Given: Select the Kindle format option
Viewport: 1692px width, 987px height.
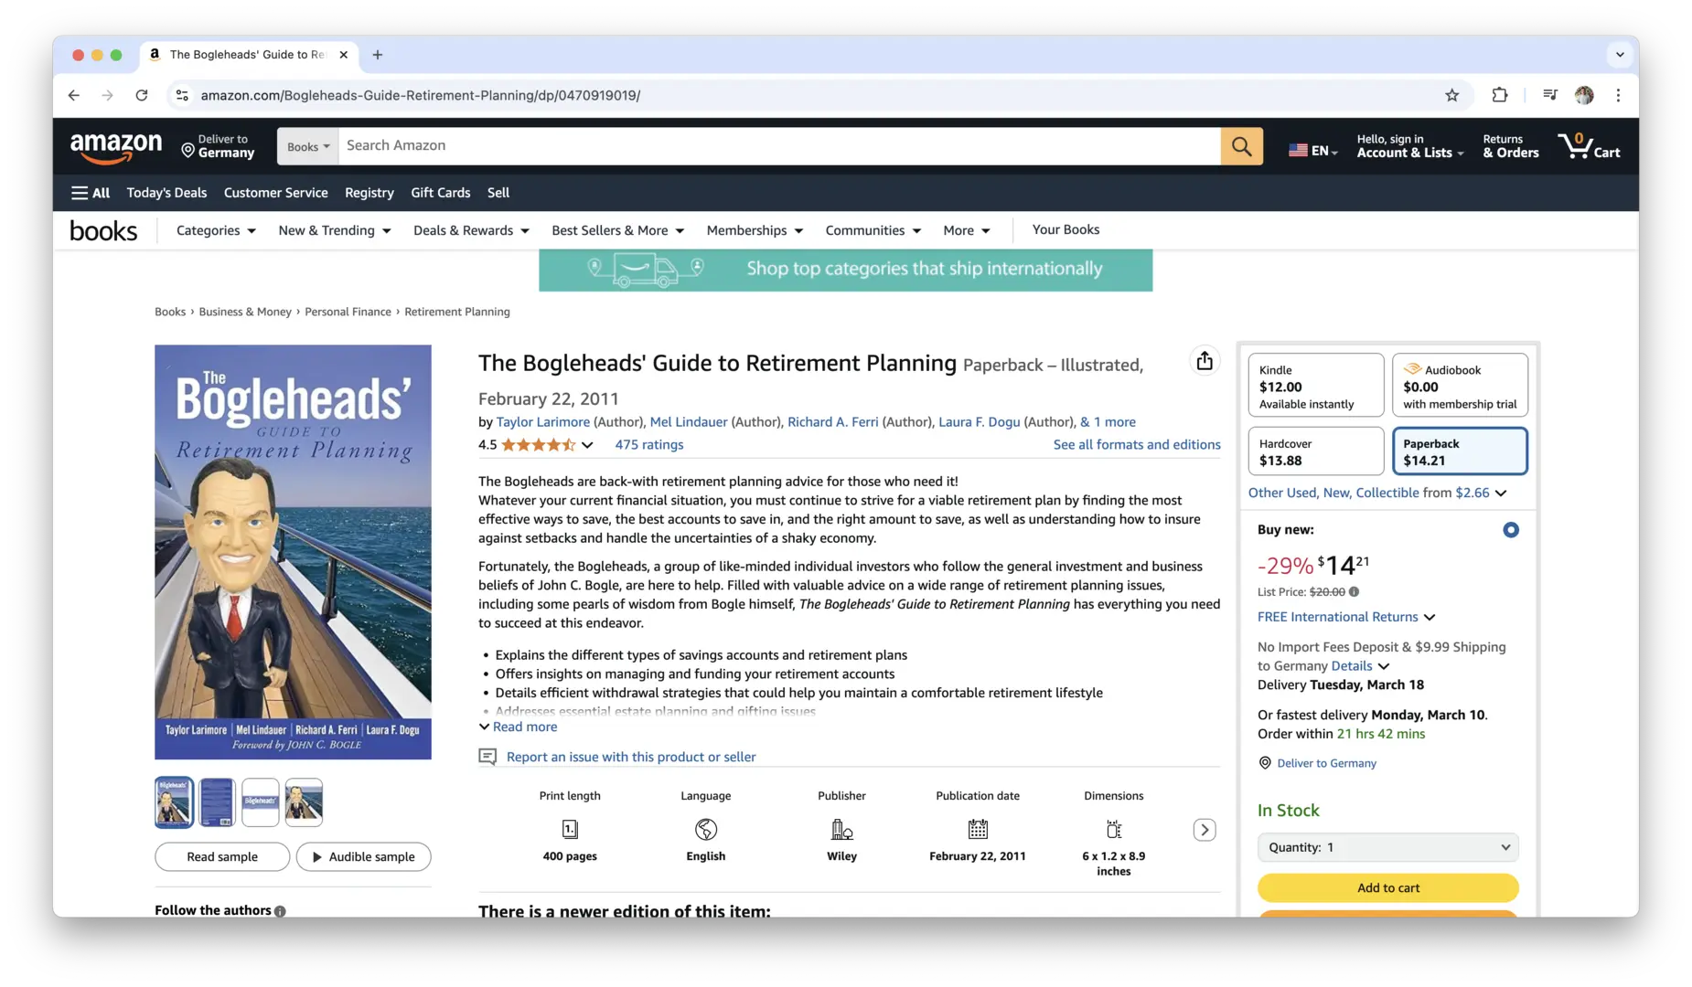Looking at the screenshot, I should (x=1316, y=386).
